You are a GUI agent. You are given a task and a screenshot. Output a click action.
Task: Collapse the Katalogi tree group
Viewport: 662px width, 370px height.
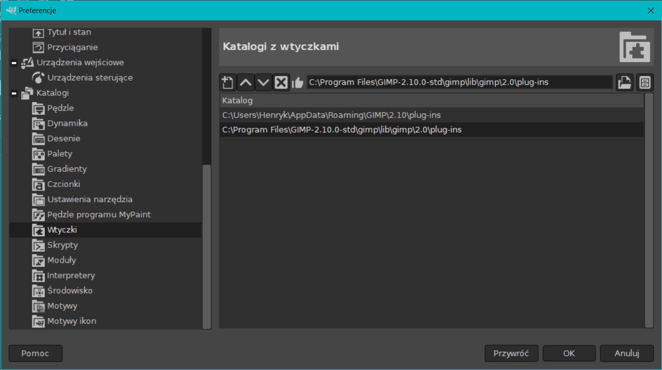pyautogui.click(x=14, y=93)
